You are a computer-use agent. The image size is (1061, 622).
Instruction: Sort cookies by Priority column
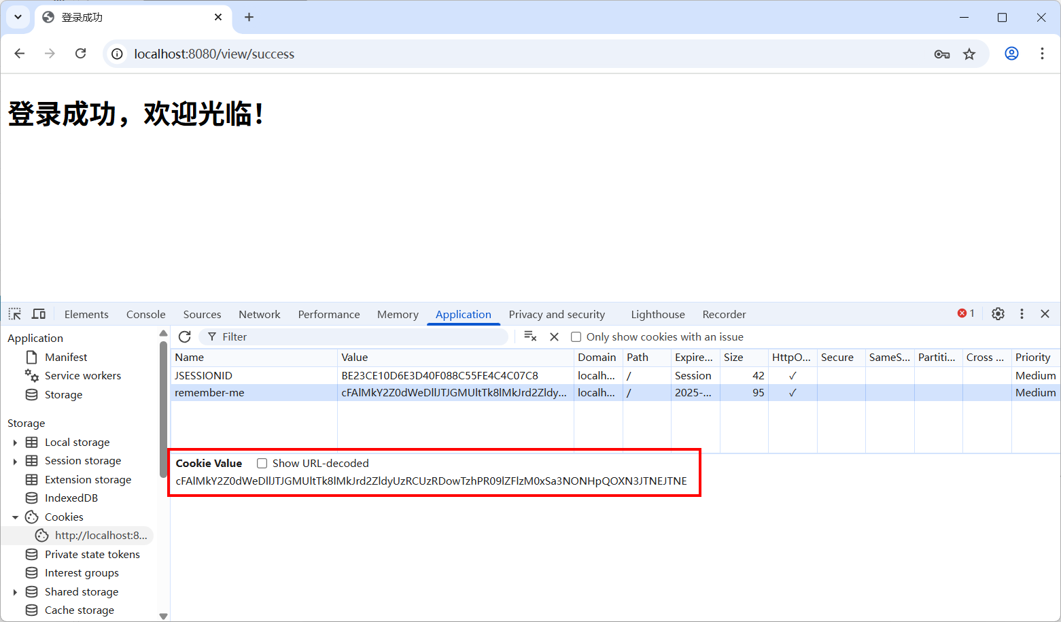(x=1036, y=358)
